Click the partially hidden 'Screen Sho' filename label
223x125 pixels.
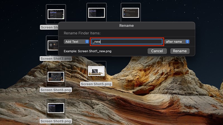(49, 27)
